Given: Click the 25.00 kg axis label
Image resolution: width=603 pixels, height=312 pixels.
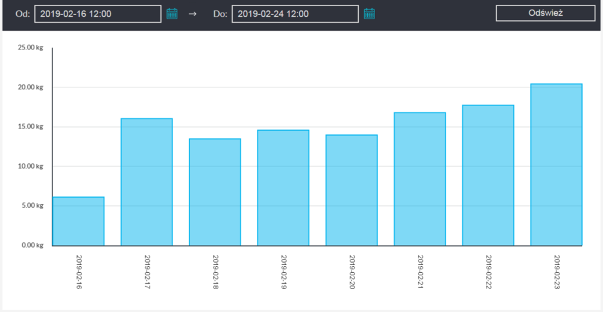Looking at the screenshot, I should tap(30, 48).
